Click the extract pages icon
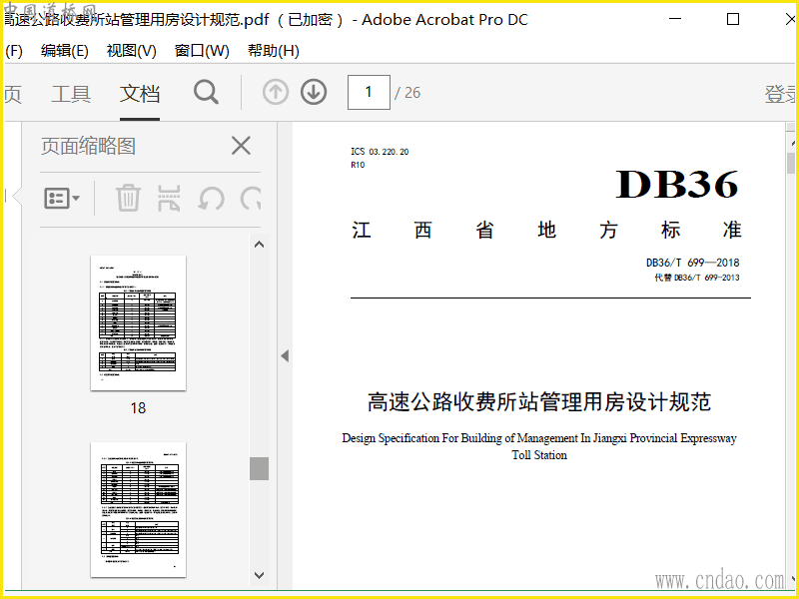Screen dimensions: 799x599 coord(169,198)
